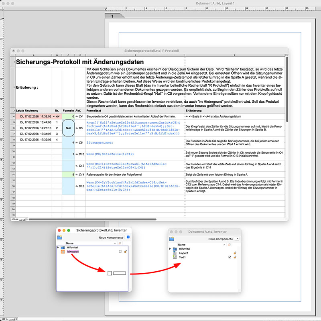Click the lock icon beside Layout 1
This screenshot has width=321, height=321.
tap(235, 253)
